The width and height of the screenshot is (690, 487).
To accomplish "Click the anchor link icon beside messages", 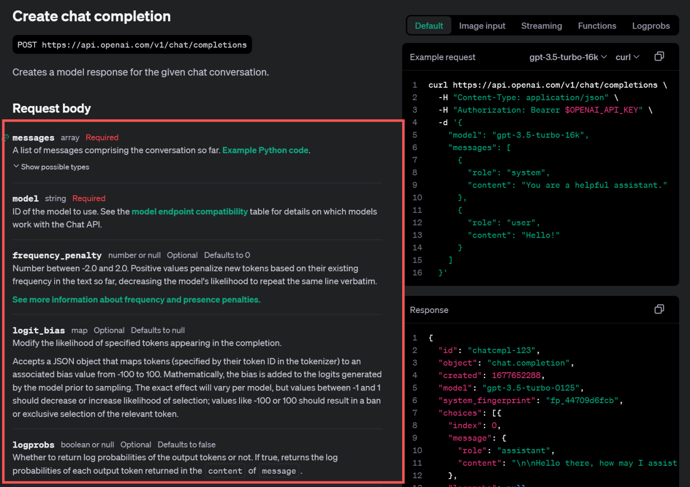I will pos(6,138).
